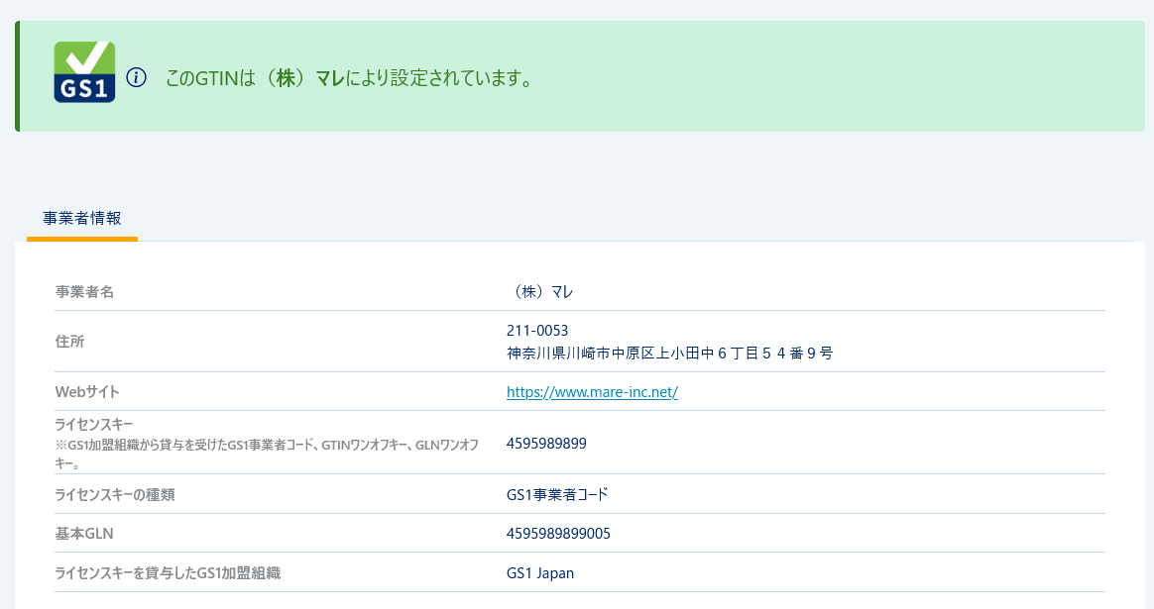Open the https://www.mare-inc.net/ link
This screenshot has height=609, width=1154.
592,392
